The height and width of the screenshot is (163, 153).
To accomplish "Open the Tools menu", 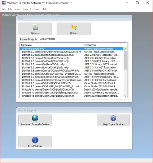I will pyautogui.click(x=36, y=9).
